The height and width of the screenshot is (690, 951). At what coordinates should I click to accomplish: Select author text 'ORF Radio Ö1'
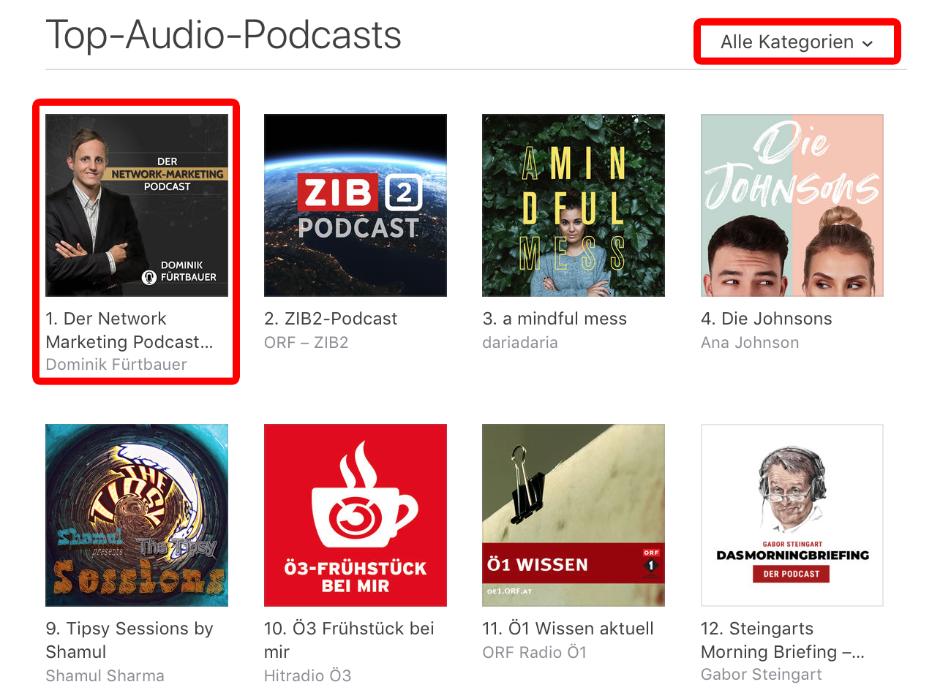[534, 653]
